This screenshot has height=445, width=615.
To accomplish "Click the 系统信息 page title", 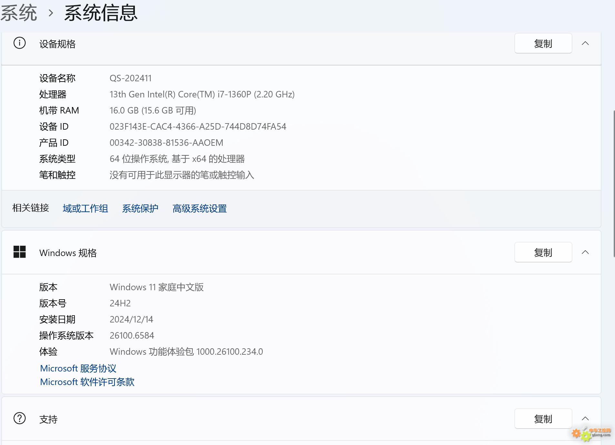I will tap(101, 13).
